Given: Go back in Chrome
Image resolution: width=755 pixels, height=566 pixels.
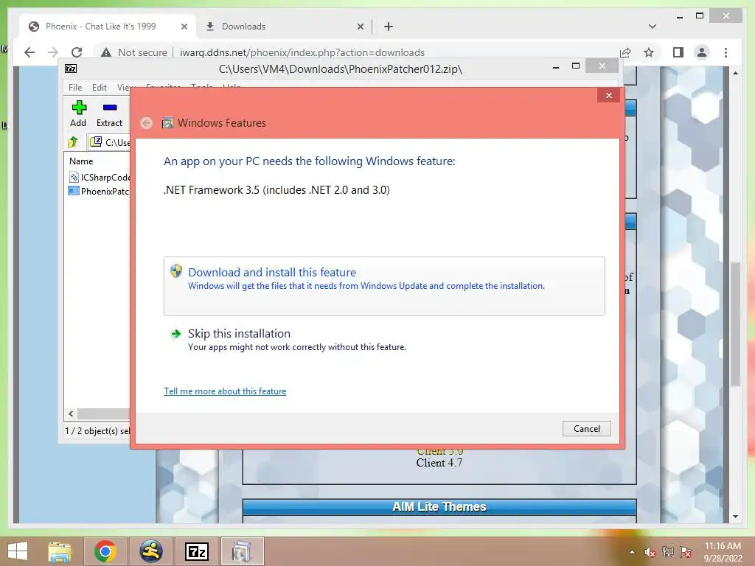Looking at the screenshot, I should pyautogui.click(x=29, y=52).
